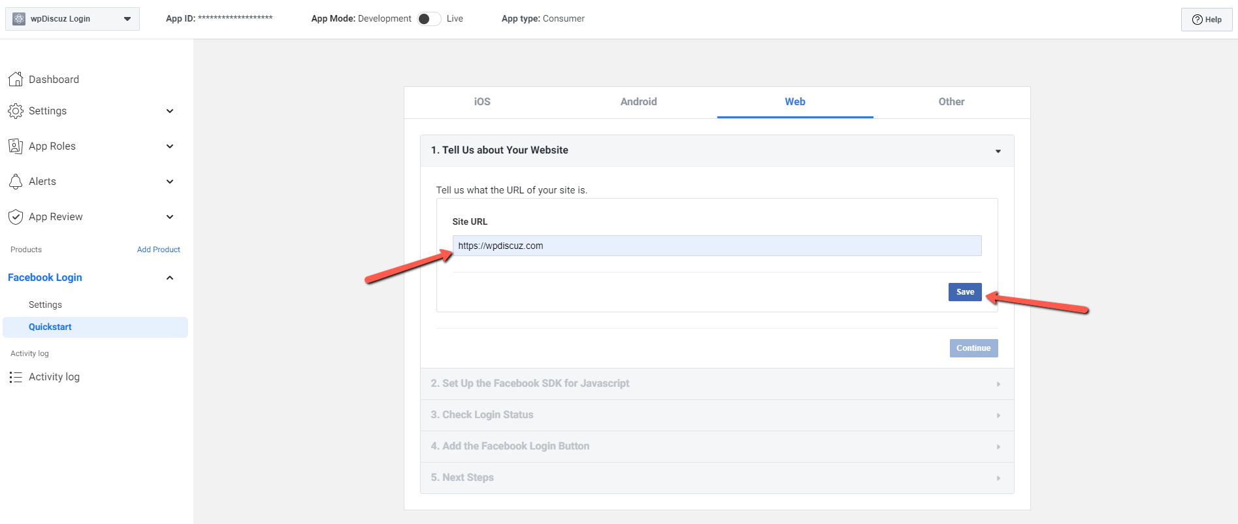This screenshot has height=524, width=1238.
Task: Click the App Roles badge icon
Action: tap(16, 146)
